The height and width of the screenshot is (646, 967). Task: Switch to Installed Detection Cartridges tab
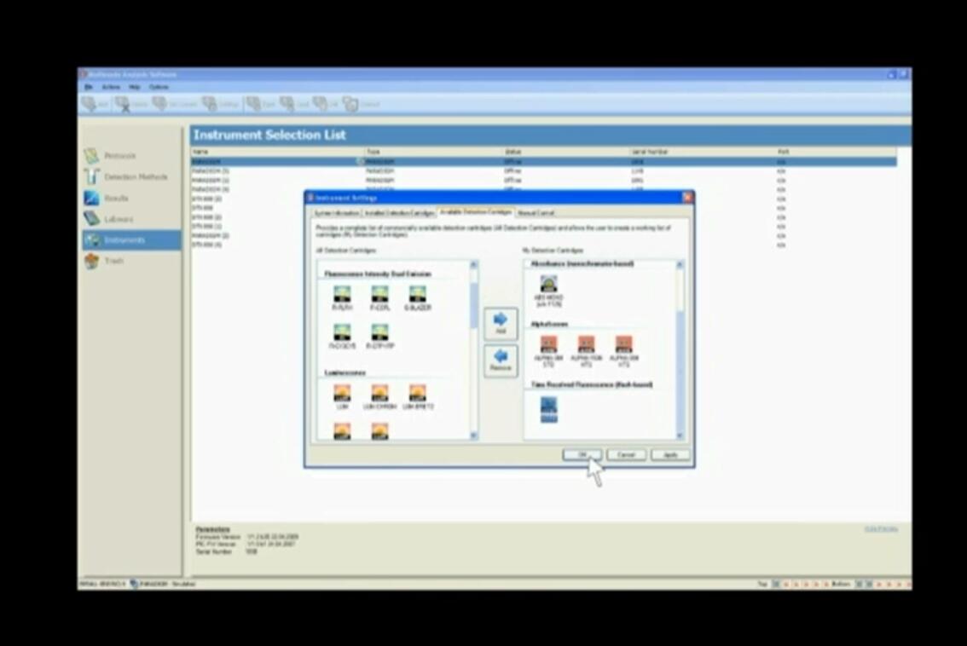pos(399,213)
